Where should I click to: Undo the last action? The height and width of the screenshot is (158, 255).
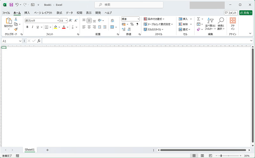(17, 5)
